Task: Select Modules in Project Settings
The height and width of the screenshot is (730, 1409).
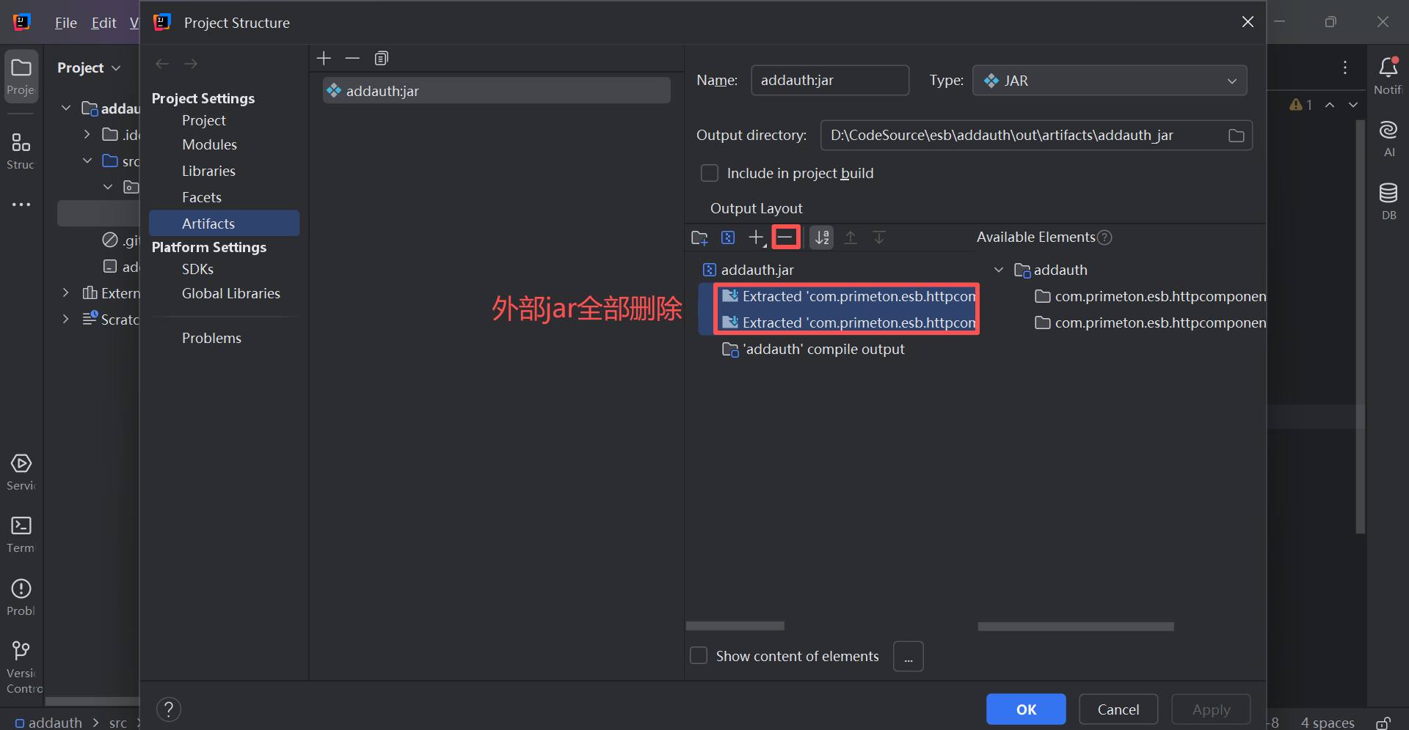Action: click(209, 145)
